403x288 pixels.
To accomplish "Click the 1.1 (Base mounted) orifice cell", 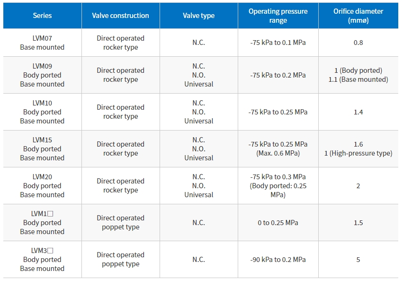I will point(358,75).
